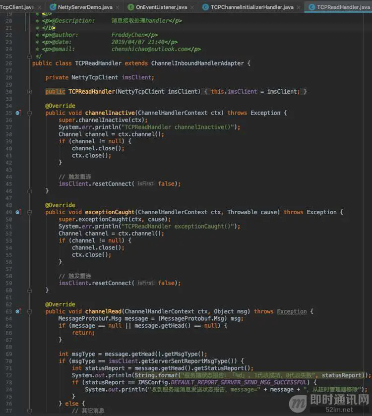Click override gutter icon beside channelInactive method
The height and width of the screenshot is (416, 372).
[18, 113]
